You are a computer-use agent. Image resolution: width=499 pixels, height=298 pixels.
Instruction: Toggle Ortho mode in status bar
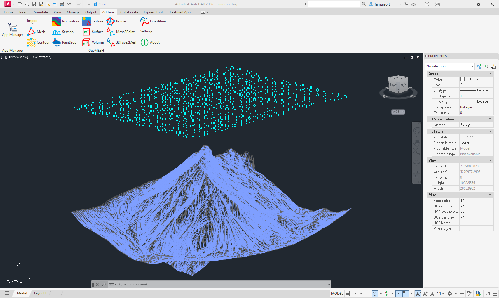(367, 294)
